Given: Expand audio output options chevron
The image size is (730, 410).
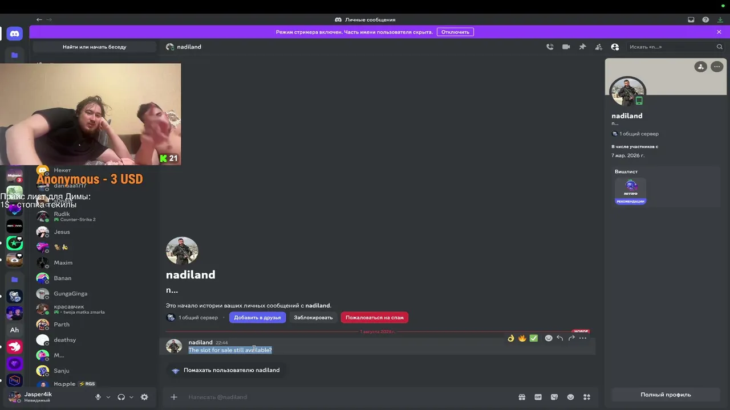Looking at the screenshot, I should 131,397.
